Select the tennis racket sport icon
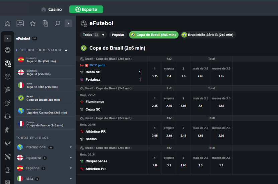Viewport: 278px width, 184px height. (x=7, y=90)
